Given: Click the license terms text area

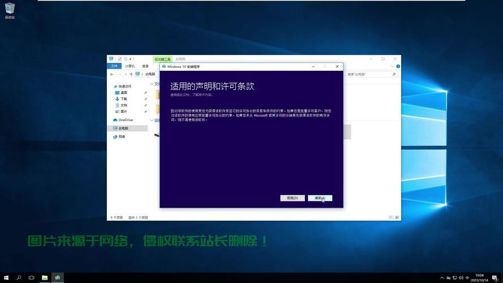Looking at the screenshot, I should click(251, 115).
